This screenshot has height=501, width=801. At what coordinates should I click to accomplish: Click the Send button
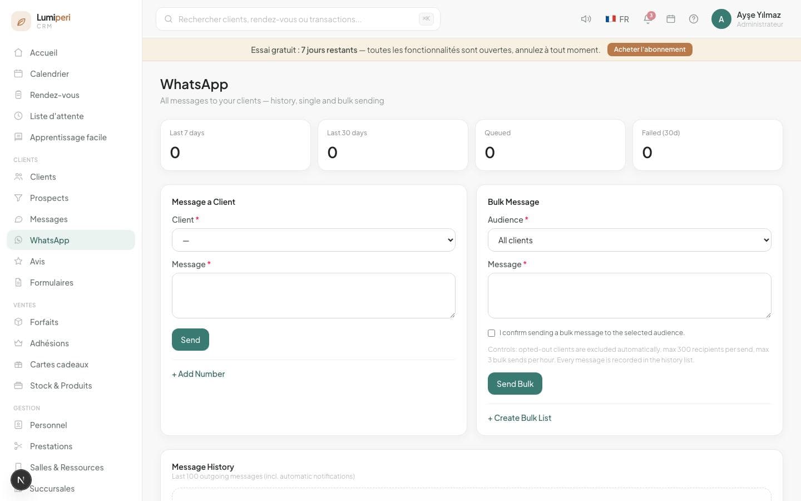(190, 340)
